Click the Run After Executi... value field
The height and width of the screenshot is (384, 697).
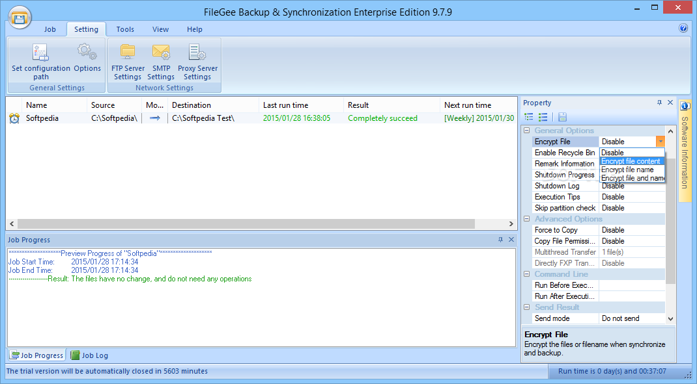[x=632, y=296]
